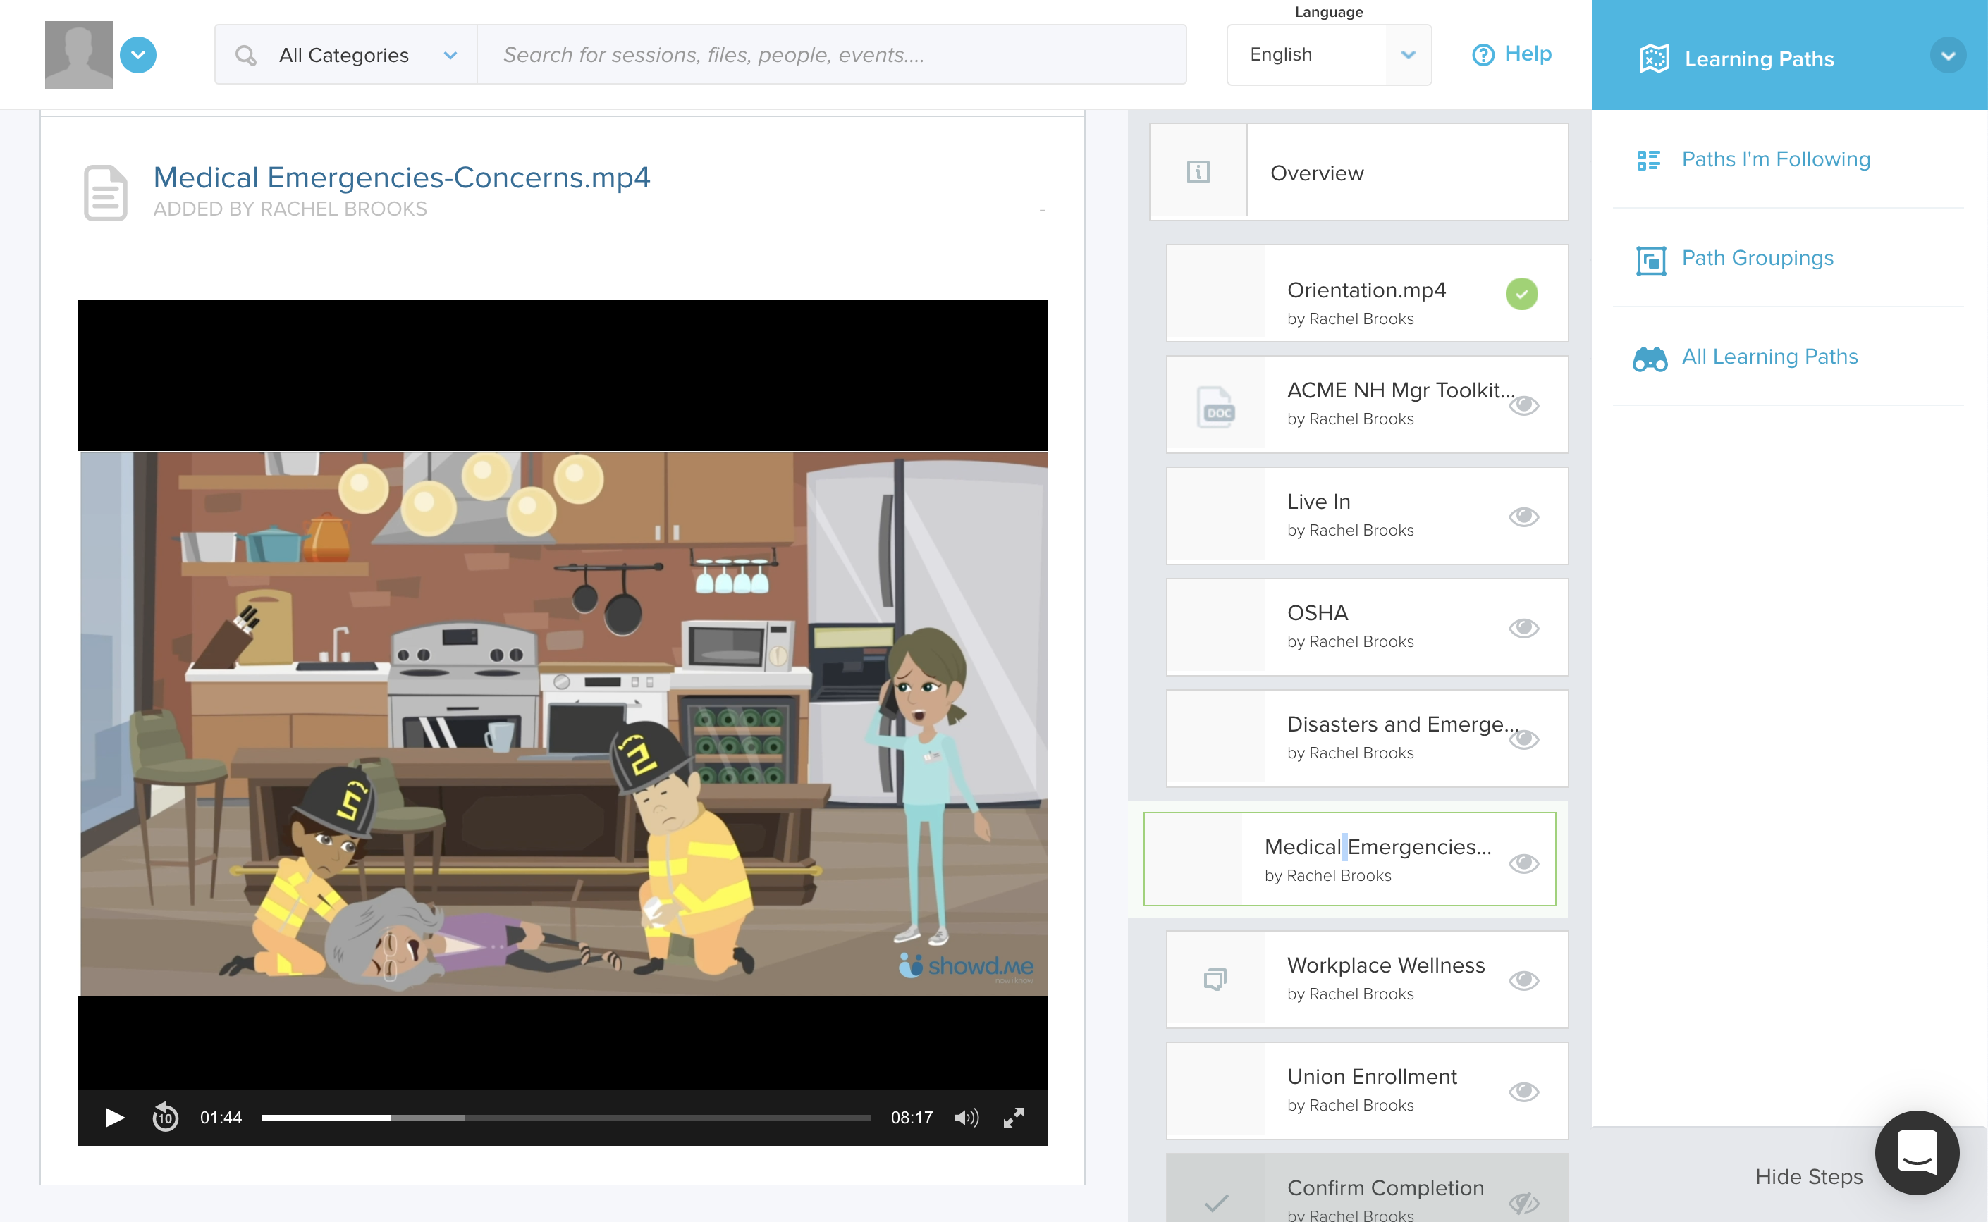This screenshot has height=1222, width=1988.
Task: Click the Paths I'm Following icon
Action: pyautogui.click(x=1649, y=159)
